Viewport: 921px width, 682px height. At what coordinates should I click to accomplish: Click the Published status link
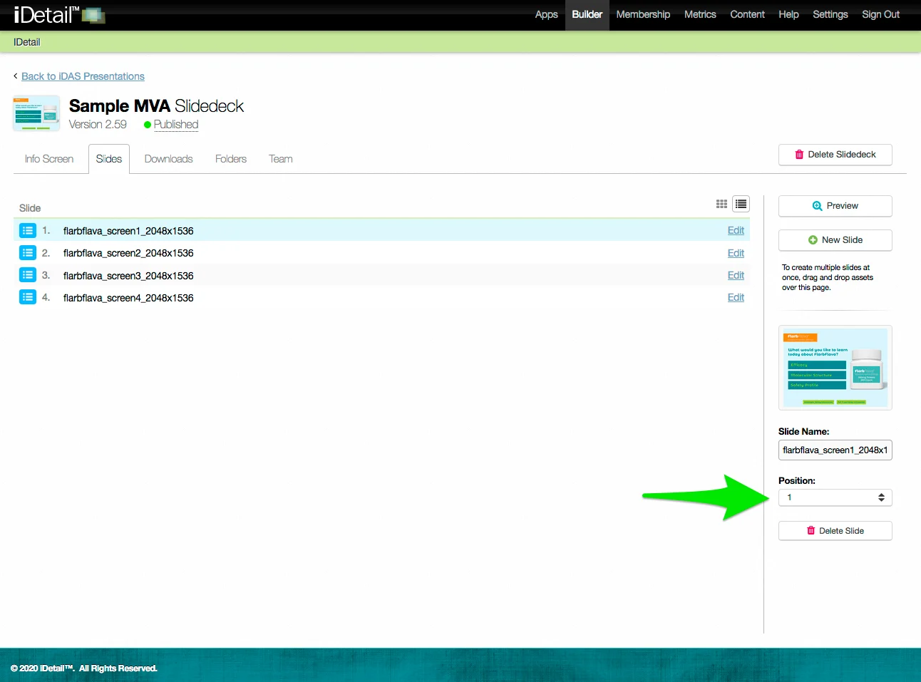pyautogui.click(x=176, y=124)
